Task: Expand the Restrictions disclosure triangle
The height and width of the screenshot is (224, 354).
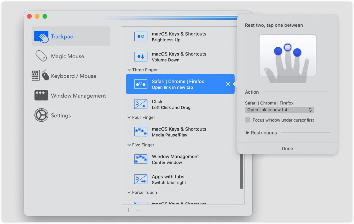Action: (x=248, y=133)
